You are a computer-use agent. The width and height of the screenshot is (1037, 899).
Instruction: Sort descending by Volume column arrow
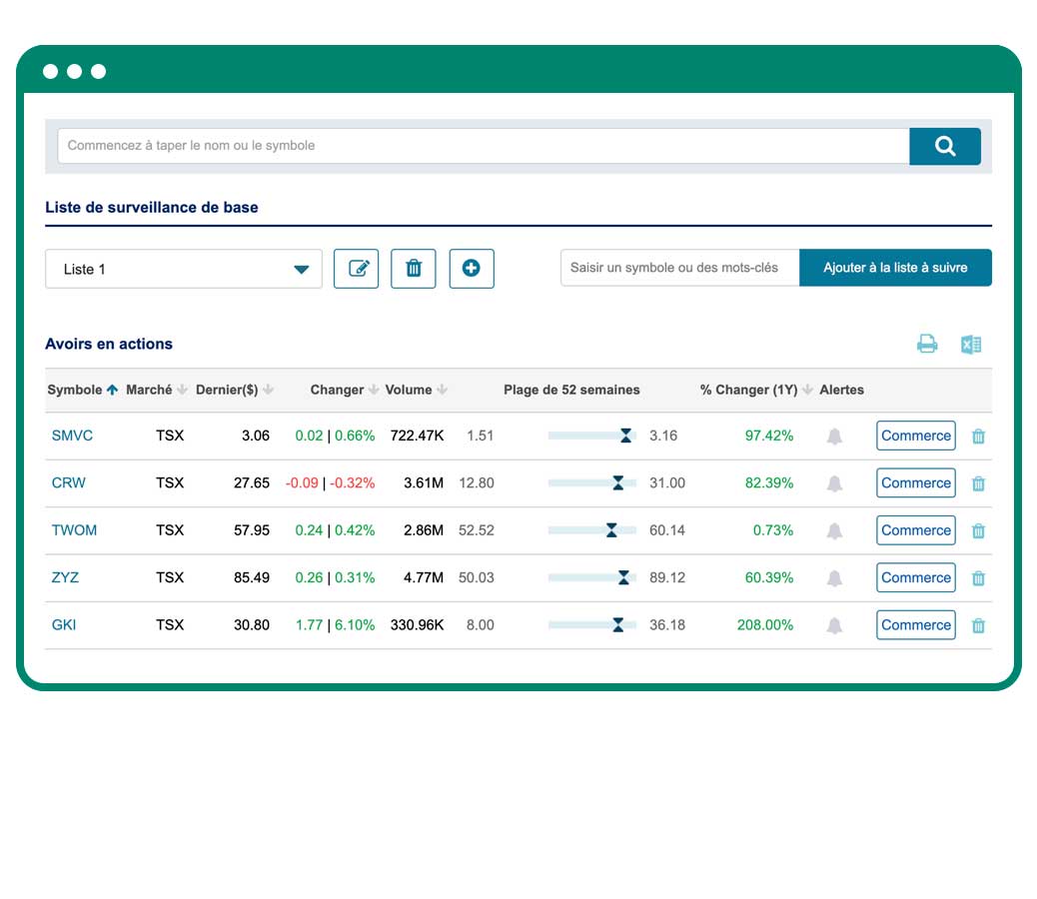point(442,390)
